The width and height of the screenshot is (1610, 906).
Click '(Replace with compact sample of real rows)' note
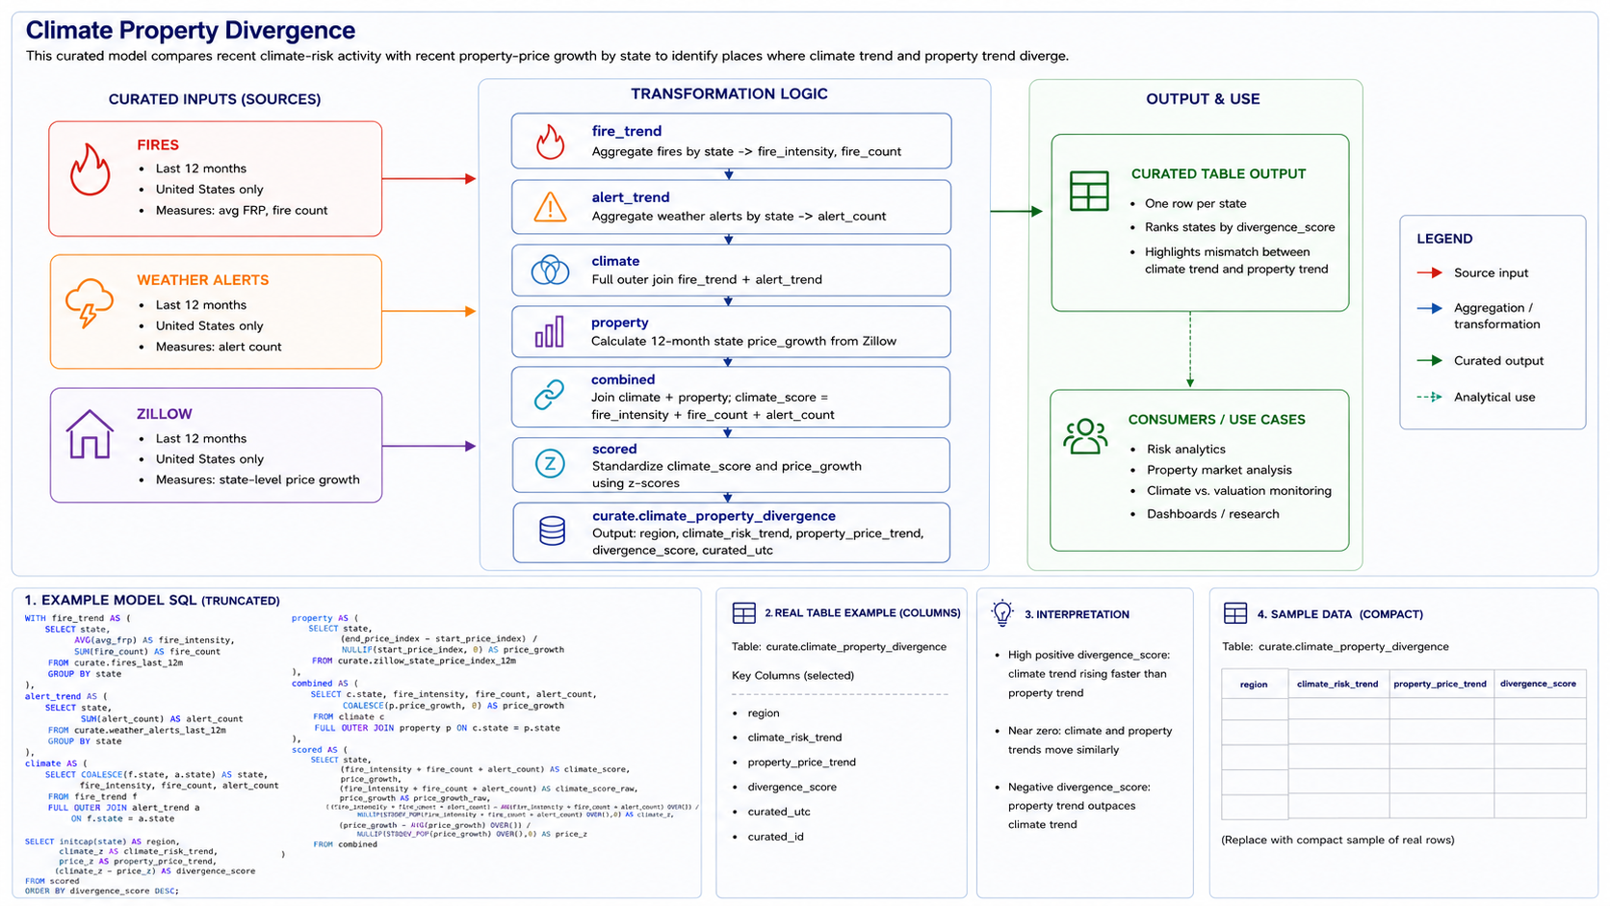click(x=1337, y=841)
